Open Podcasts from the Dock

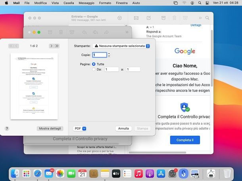[150, 173]
